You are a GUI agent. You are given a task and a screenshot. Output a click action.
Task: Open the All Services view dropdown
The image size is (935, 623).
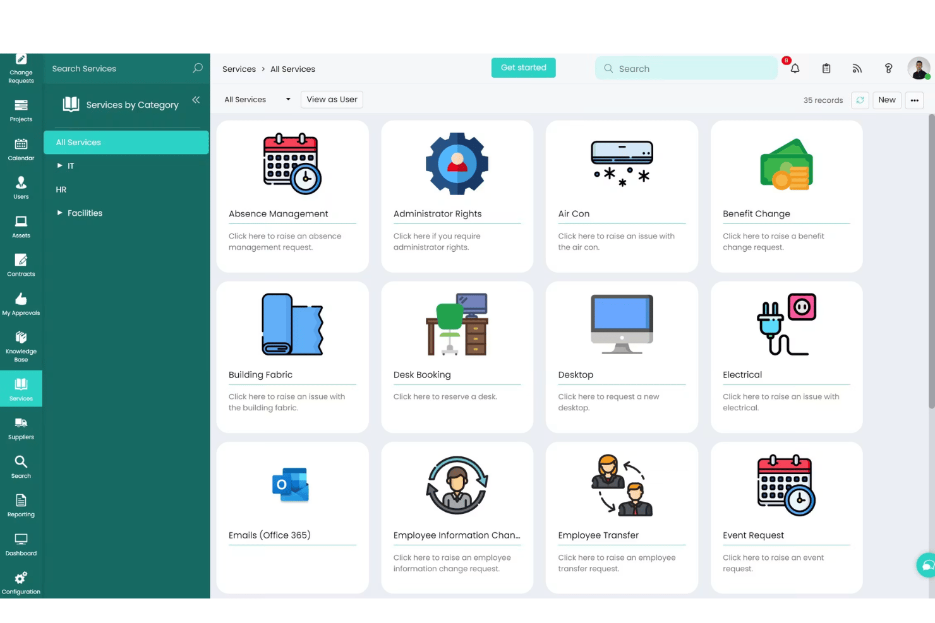pyautogui.click(x=257, y=99)
